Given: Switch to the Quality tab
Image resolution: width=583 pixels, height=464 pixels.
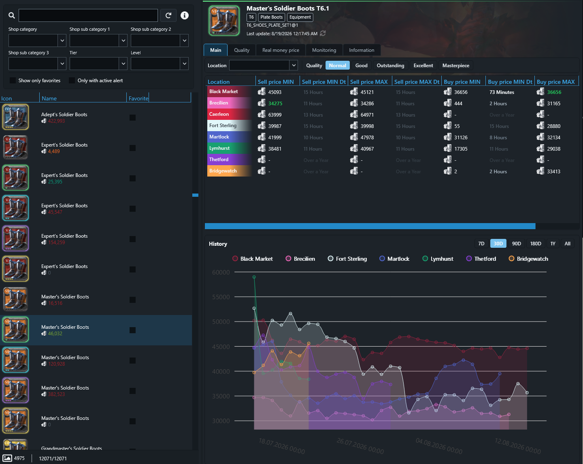Looking at the screenshot, I should pyautogui.click(x=242, y=50).
